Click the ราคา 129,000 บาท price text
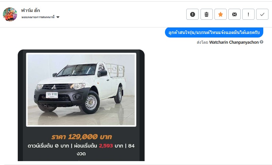 coord(82,137)
